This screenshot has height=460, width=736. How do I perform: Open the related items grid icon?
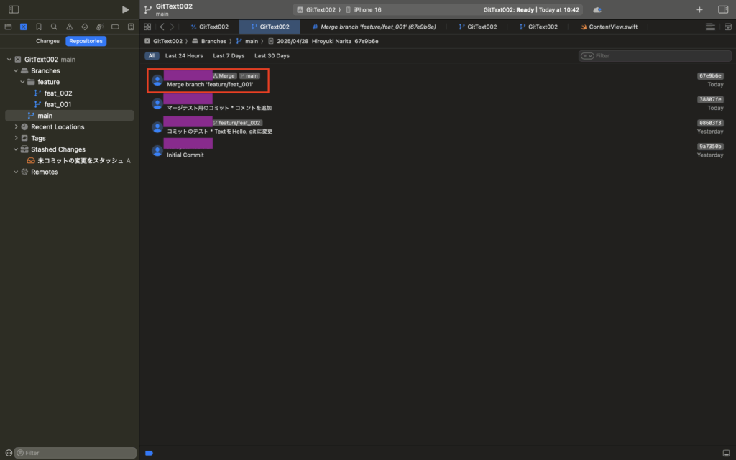pyautogui.click(x=147, y=27)
